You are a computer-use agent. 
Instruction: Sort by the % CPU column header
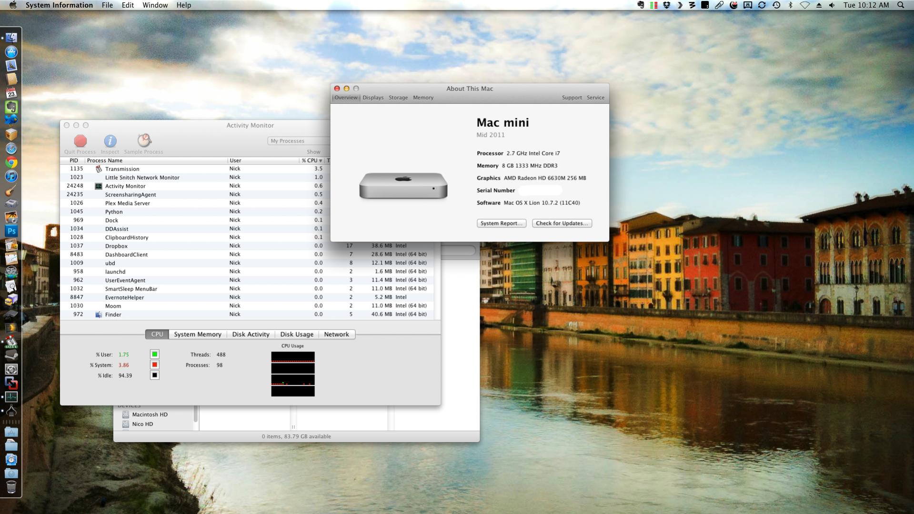coord(311,161)
